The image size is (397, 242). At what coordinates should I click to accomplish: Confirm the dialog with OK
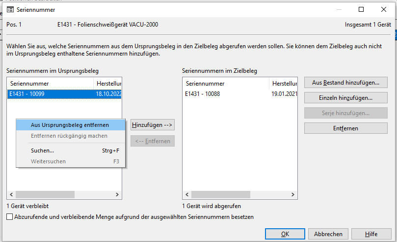point(285,234)
